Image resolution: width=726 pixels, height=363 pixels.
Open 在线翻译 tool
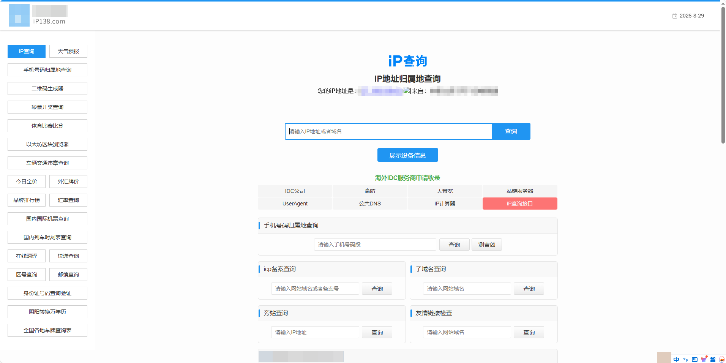click(x=27, y=256)
